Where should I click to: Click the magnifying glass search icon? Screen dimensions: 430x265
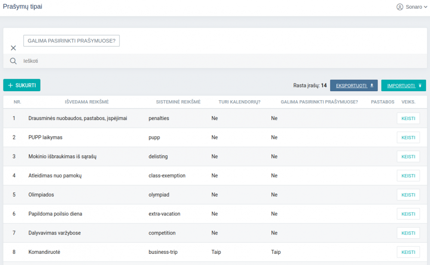click(13, 61)
